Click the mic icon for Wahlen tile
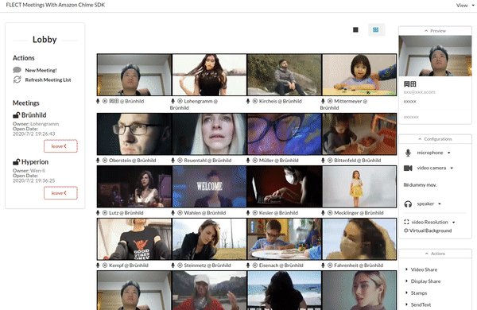477x310 pixels. (x=173, y=213)
